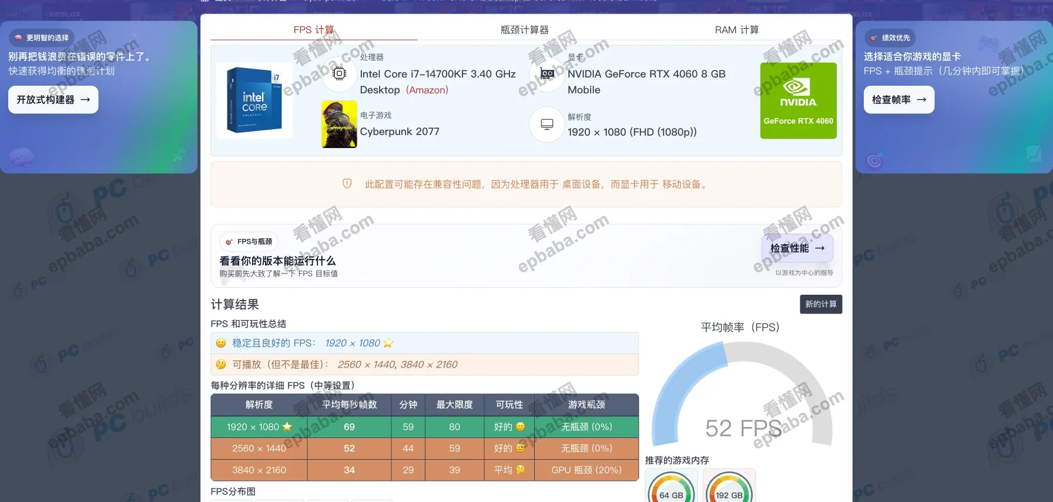1053x502 pixels.
Task: Click the 游戏瓶颈 column header
Action: pos(586,405)
